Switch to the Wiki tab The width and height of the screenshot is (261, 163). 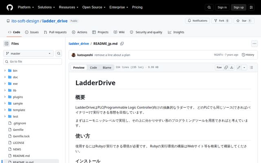coord(119,32)
